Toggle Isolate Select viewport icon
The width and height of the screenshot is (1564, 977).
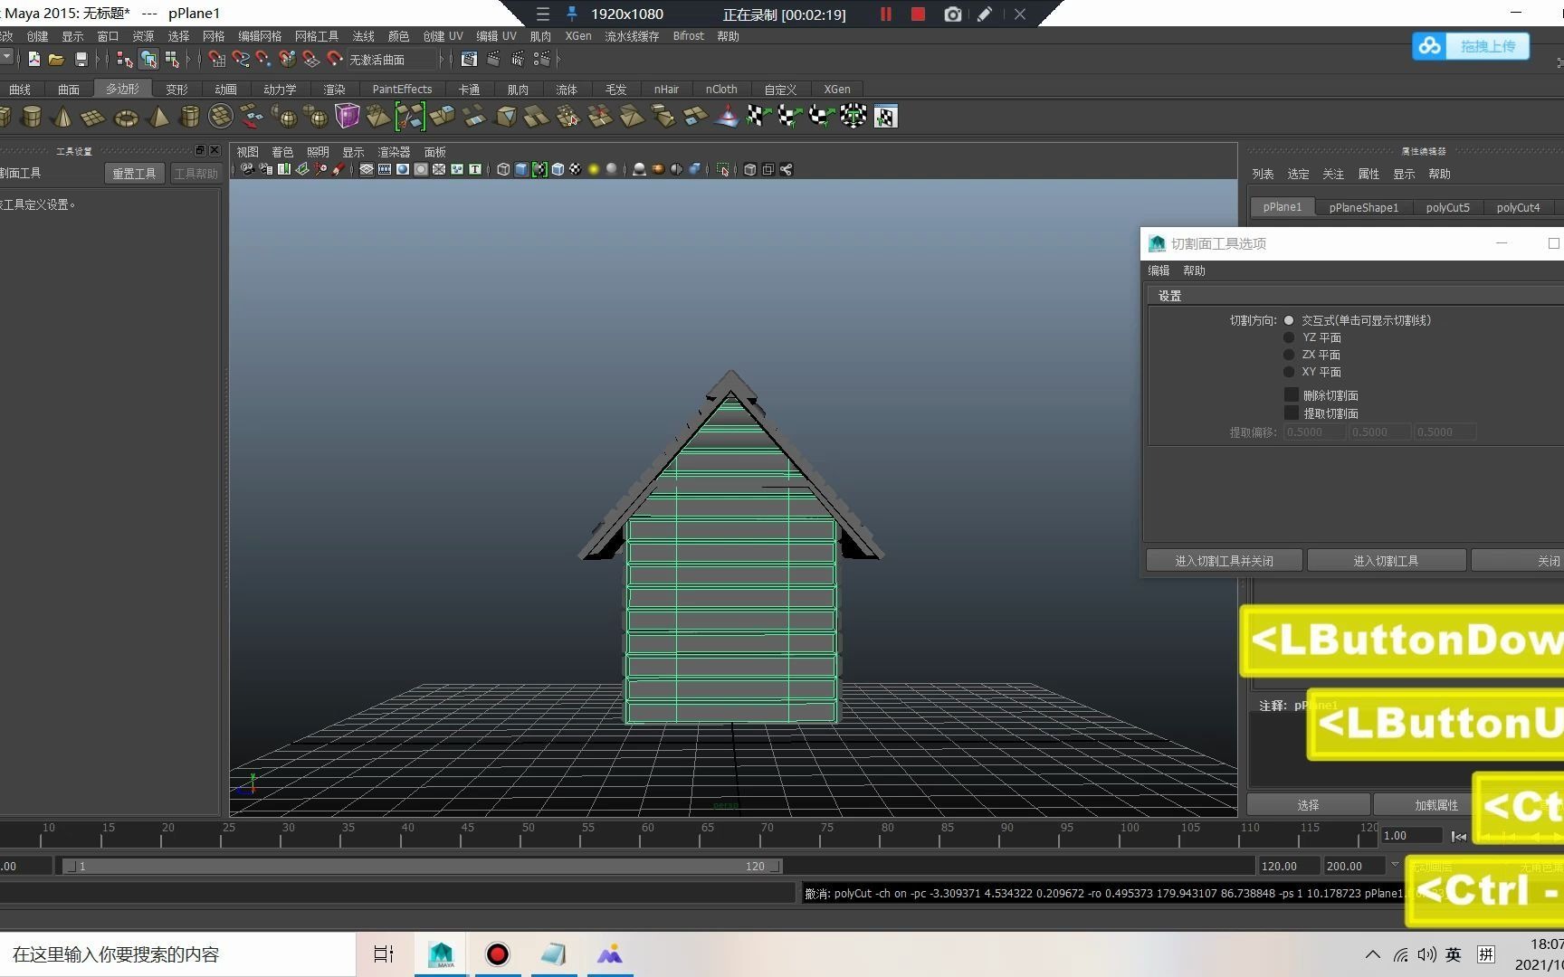coord(723,169)
